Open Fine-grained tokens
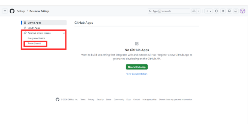The image size is (248, 129). pyautogui.click(x=36, y=38)
